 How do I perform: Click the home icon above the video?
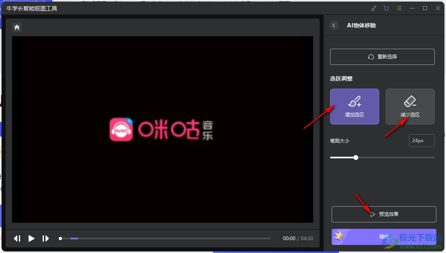[17, 27]
